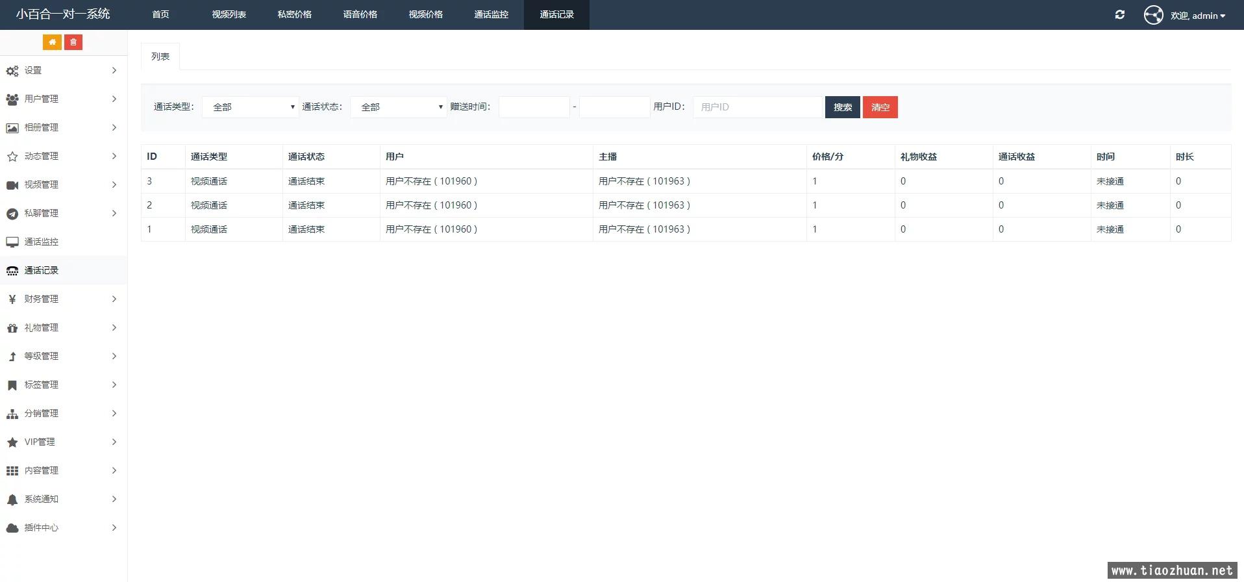Click the admin avatar icon
The image size is (1244, 582).
(1154, 15)
